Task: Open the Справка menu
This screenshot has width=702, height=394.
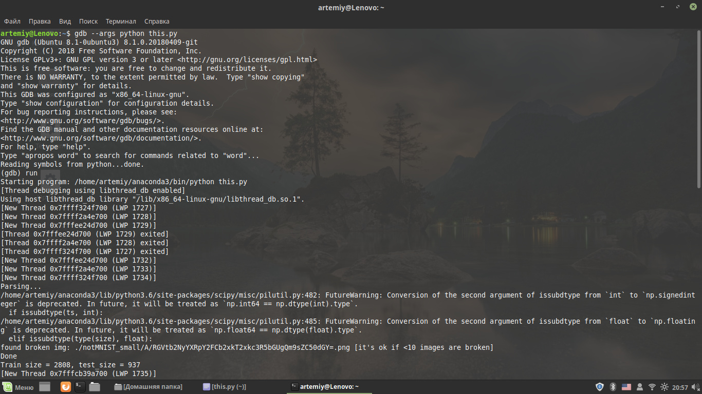Action: coord(157,22)
